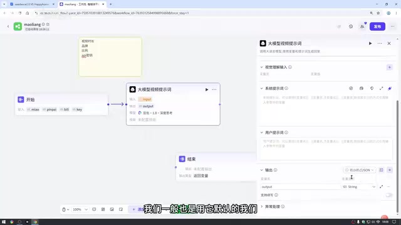Focus the 用户提示词 text area
This screenshot has height=225, width=401.
point(326,149)
